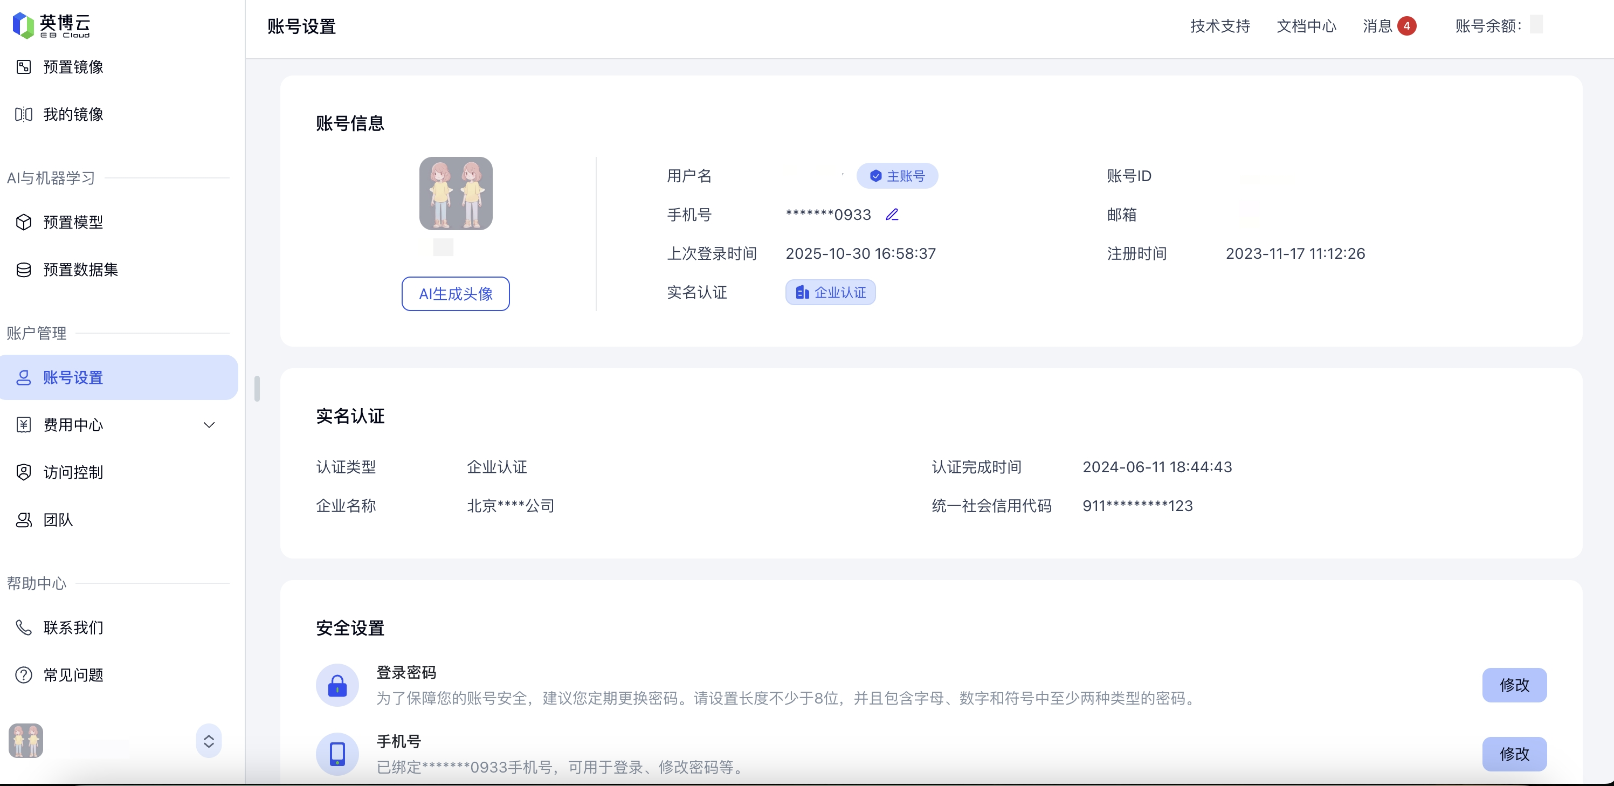
Task: Expand the 费用中心 submenu chevron
Action: (x=209, y=425)
